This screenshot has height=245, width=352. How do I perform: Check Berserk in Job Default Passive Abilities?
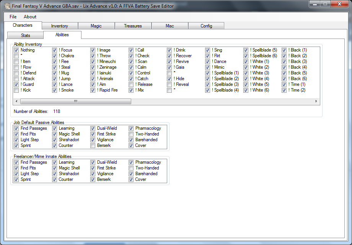click(93, 145)
